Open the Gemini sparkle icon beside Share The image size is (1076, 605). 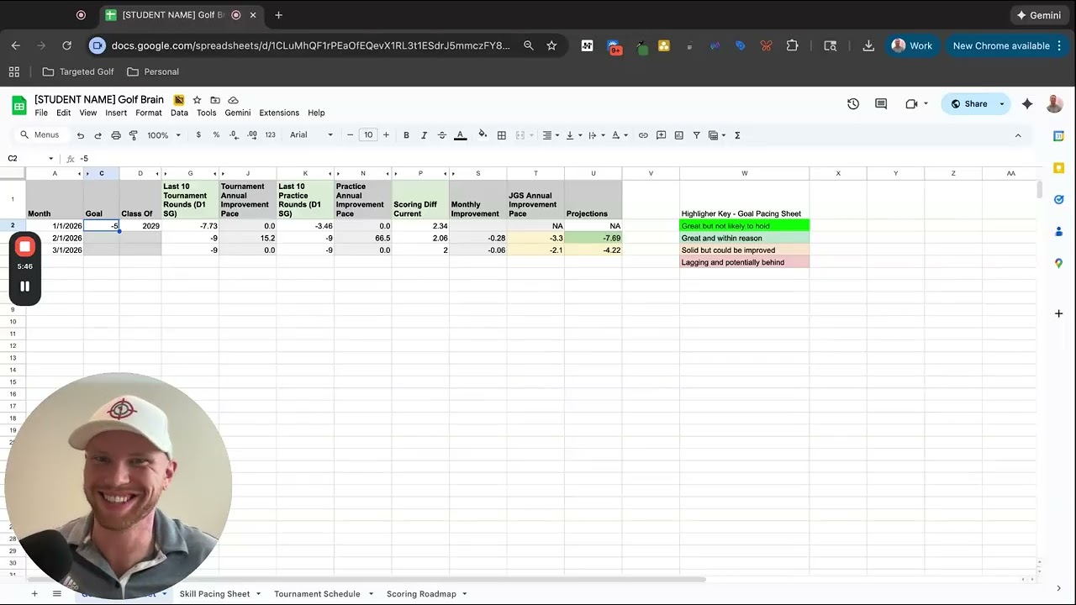pyautogui.click(x=1027, y=104)
